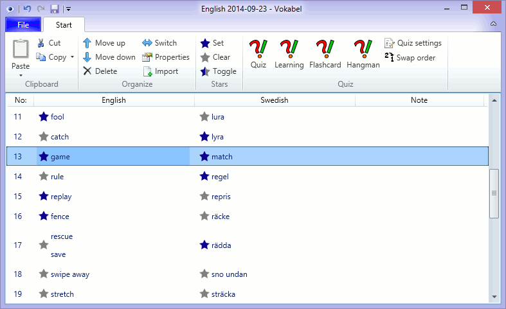Viewport: 506px width, 309px height.
Task: Select the word game in row 13
Action: pos(60,157)
